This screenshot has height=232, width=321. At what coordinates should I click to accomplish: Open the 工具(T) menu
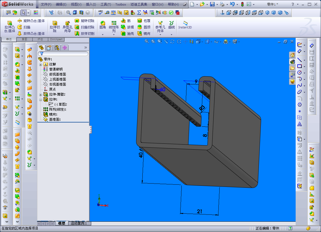pyautogui.click(x=106, y=4)
